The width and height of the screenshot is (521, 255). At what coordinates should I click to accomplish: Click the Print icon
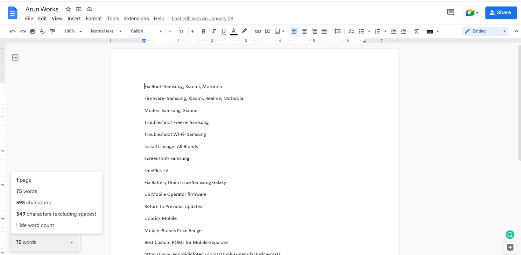[32, 31]
